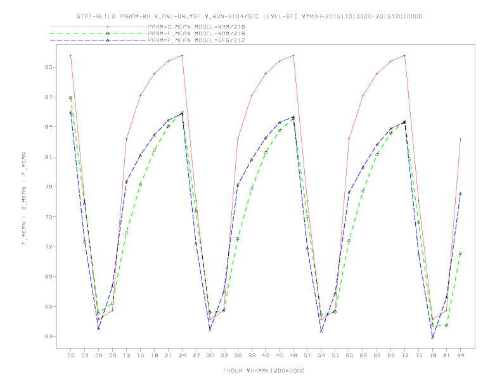
Task: Click the x-axis tick label 66
Action: (x=377, y=355)
